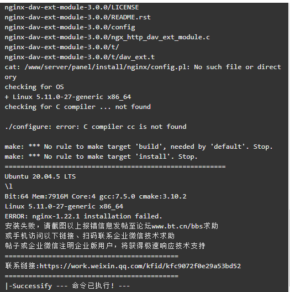Click the '帖子或企业微信注明企业版用户' support line
The height and width of the screenshot is (292, 290).
coord(105,246)
